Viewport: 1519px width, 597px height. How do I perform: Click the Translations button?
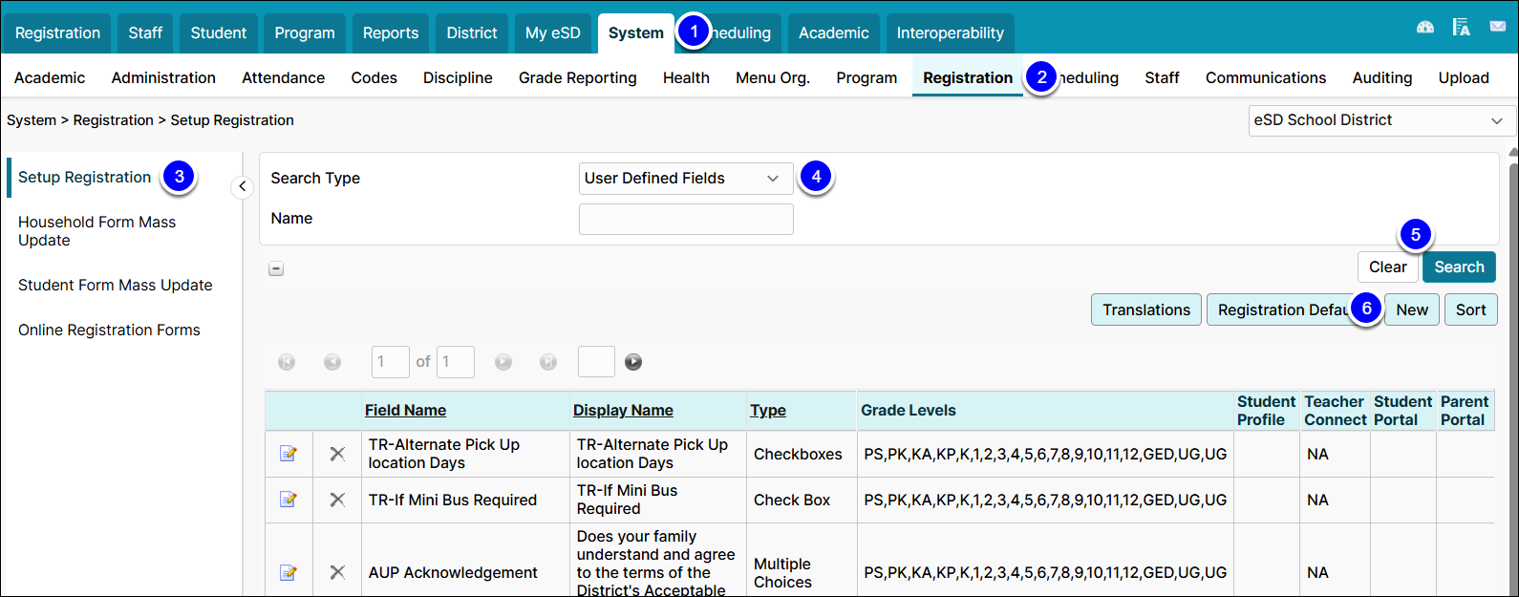(1146, 309)
